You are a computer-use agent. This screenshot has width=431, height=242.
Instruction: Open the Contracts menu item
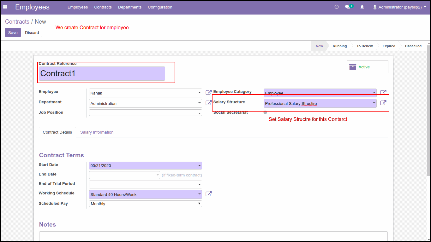(x=103, y=7)
